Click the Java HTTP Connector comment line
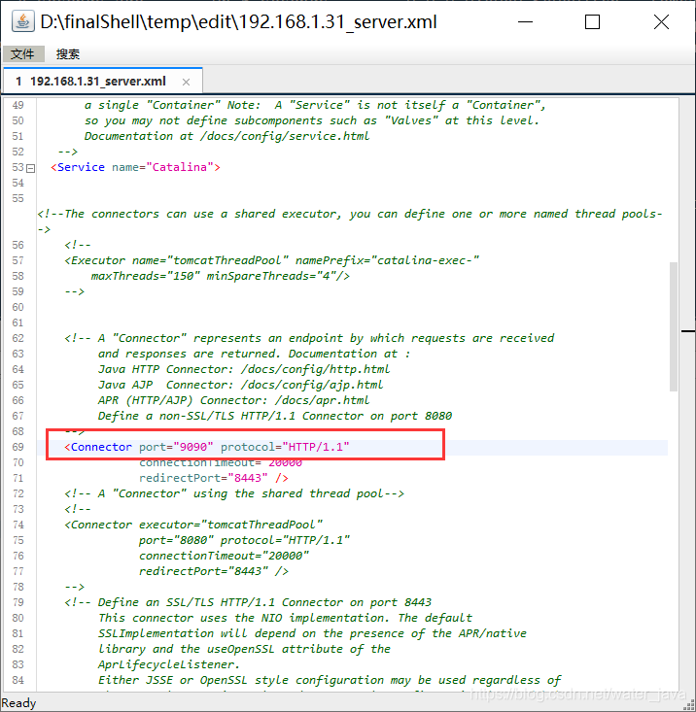The width and height of the screenshot is (696, 712). pos(244,369)
